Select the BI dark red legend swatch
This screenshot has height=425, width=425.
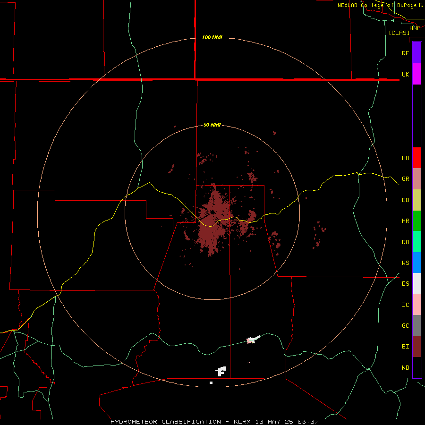(x=417, y=347)
